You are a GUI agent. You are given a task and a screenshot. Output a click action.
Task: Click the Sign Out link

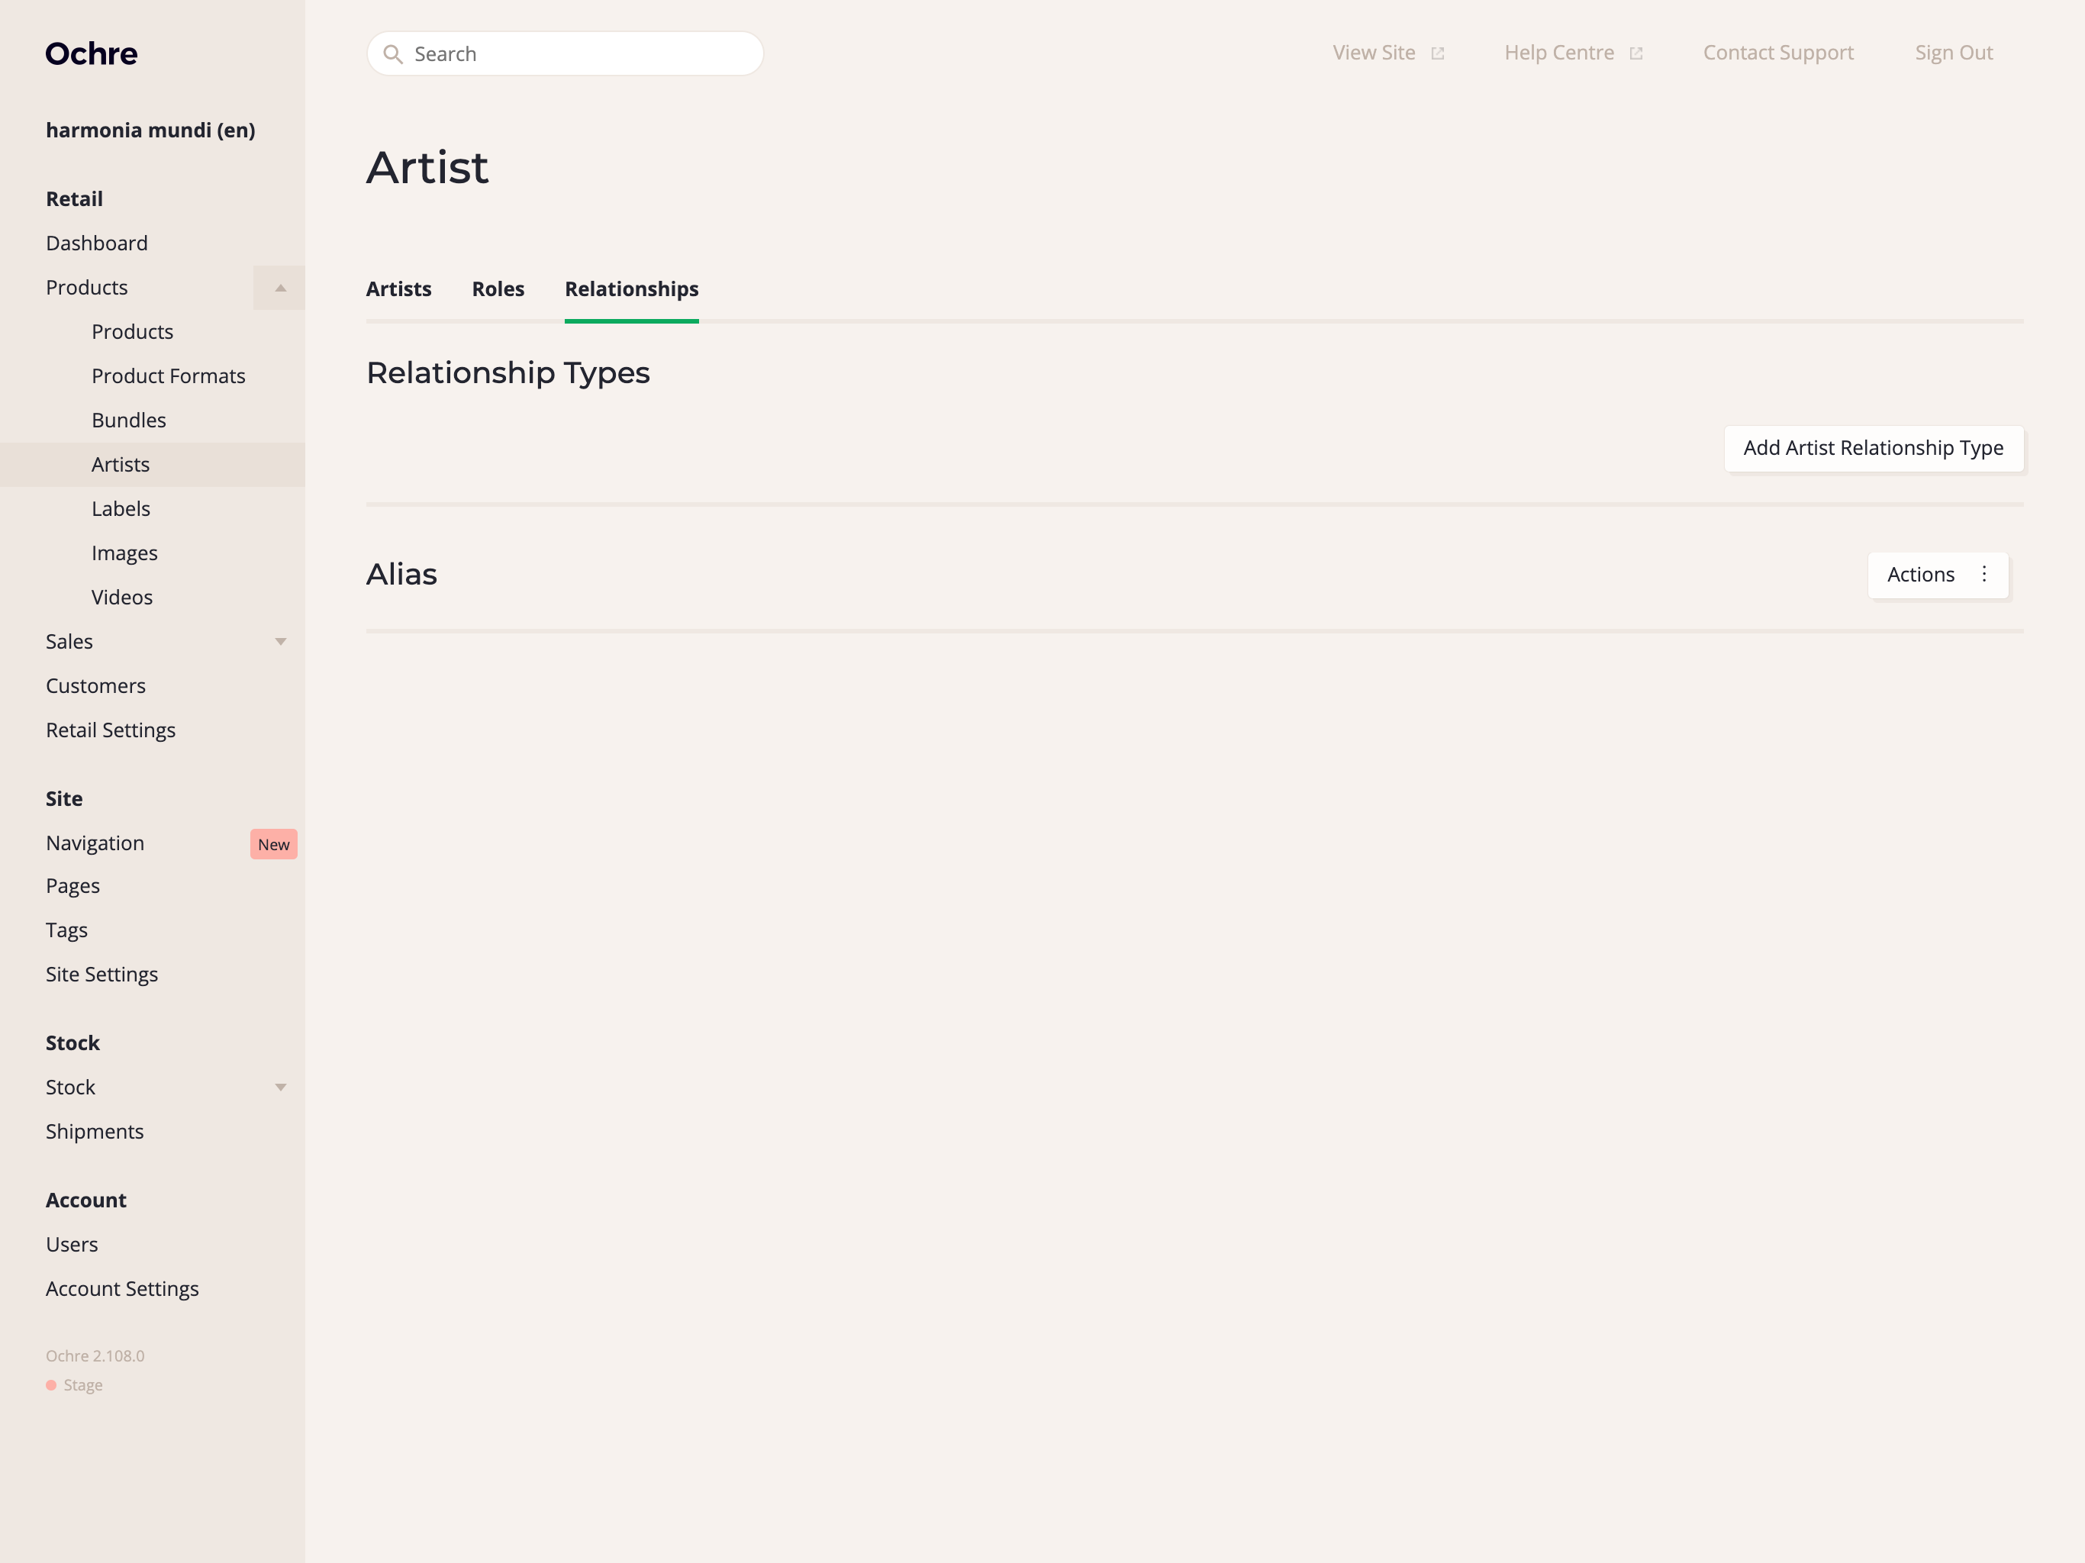tap(1953, 53)
